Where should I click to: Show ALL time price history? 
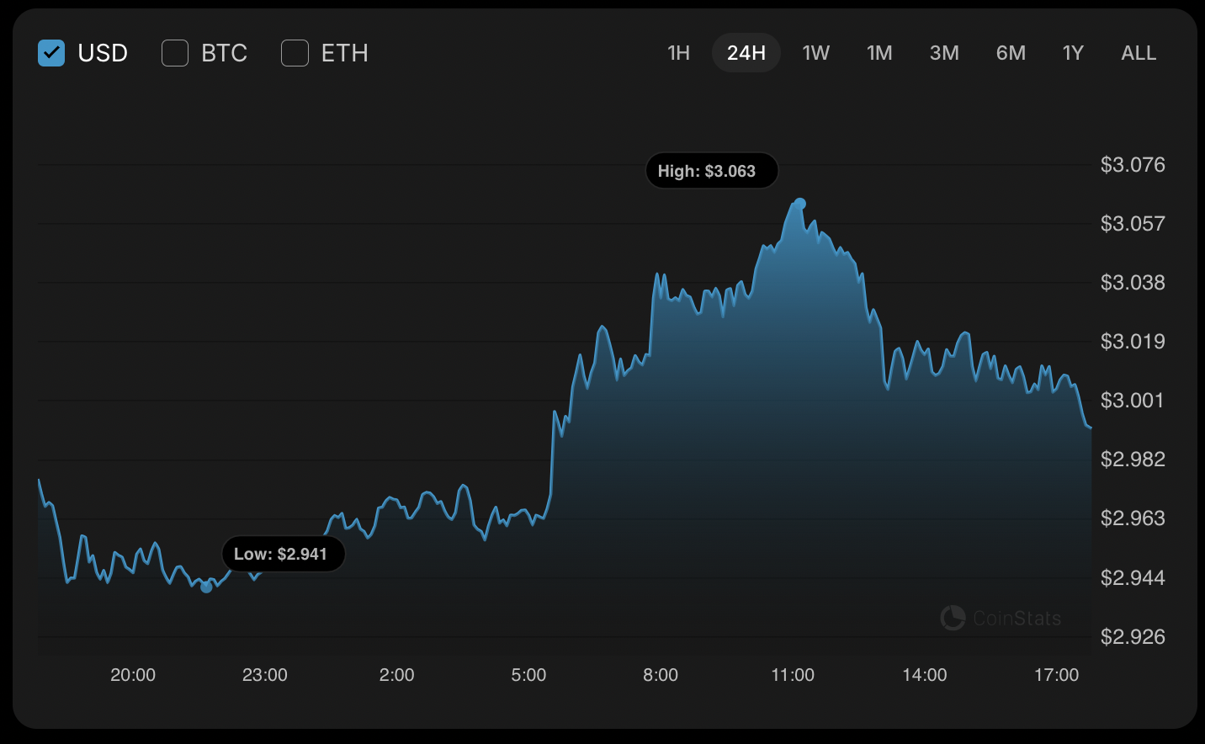point(1139,53)
